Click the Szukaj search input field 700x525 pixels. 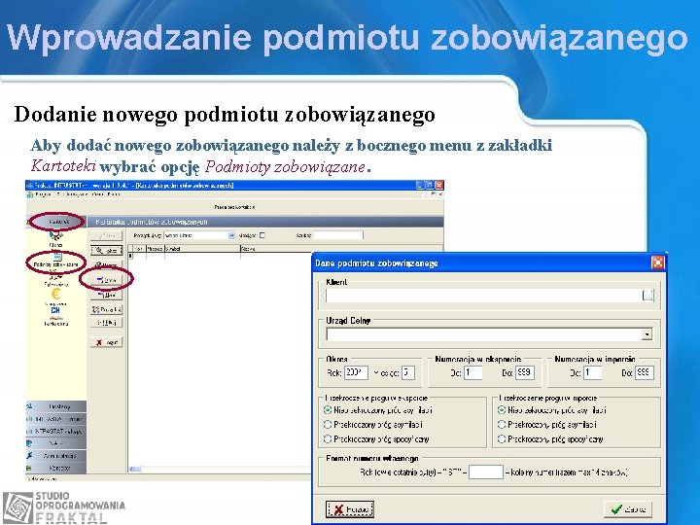point(338,235)
